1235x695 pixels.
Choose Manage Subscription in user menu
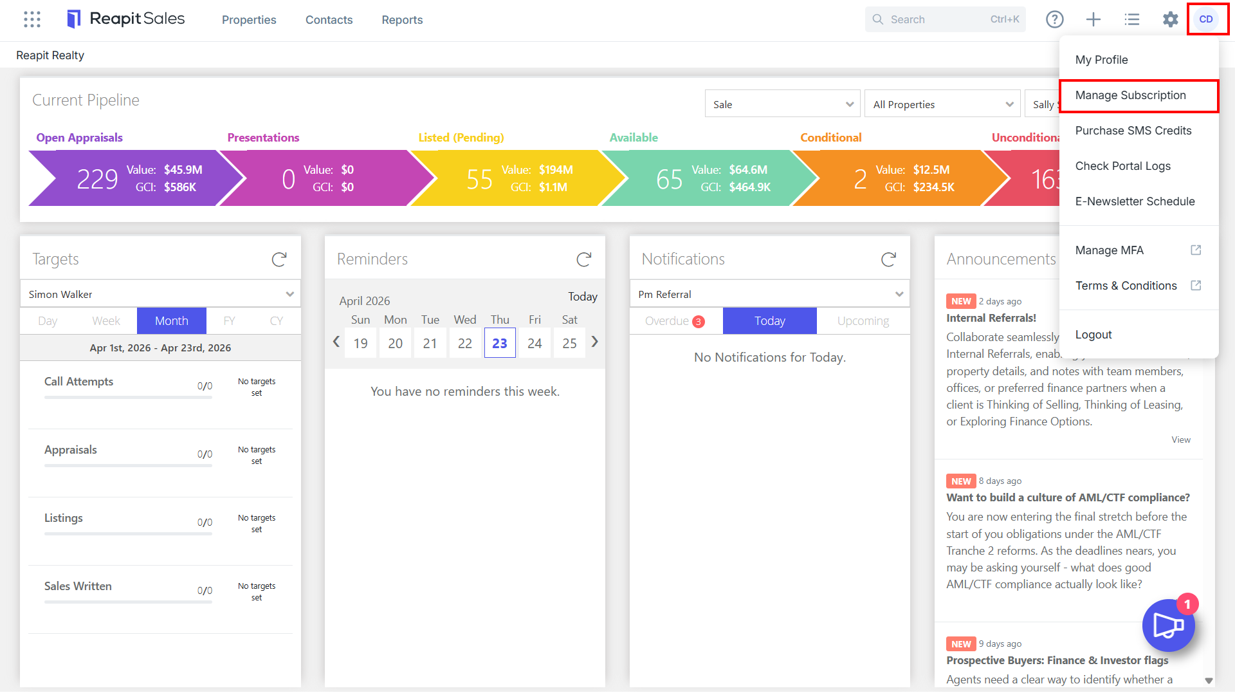pyautogui.click(x=1139, y=95)
